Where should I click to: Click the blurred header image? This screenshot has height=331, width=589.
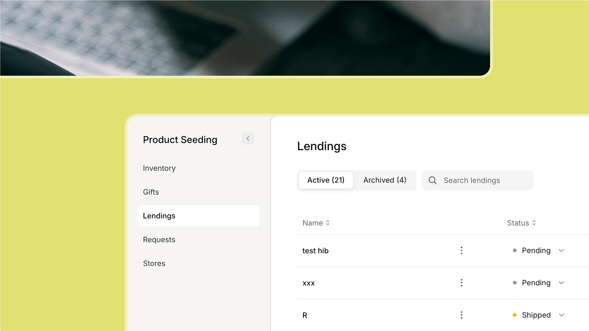click(245, 37)
